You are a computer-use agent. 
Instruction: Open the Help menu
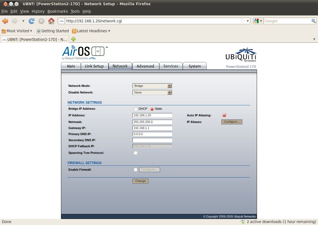click(87, 11)
